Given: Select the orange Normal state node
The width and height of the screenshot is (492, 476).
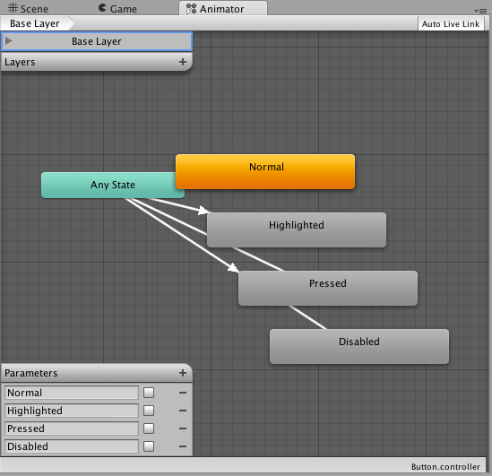Looking at the screenshot, I should pos(265,171).
